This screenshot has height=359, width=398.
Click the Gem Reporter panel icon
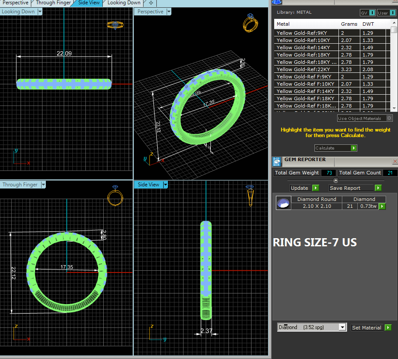coord(277,162)
